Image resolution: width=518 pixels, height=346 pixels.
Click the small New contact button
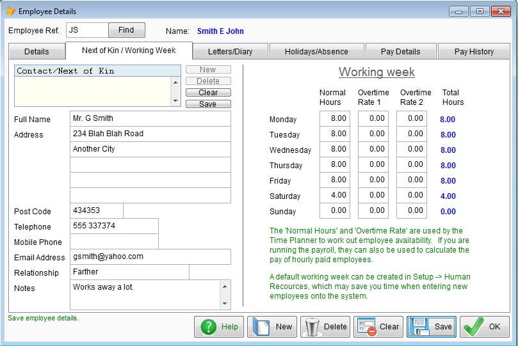click(x=208, y=70)
